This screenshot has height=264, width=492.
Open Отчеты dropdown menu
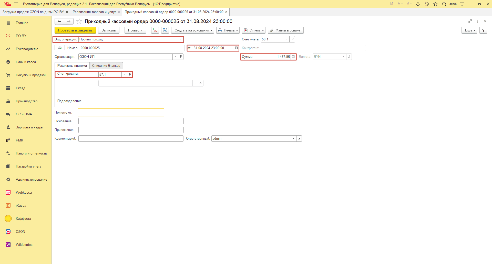pyautogui.click(x=254, y=30)
